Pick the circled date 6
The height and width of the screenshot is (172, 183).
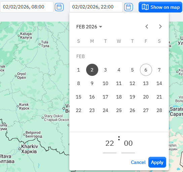click(146, 70)
